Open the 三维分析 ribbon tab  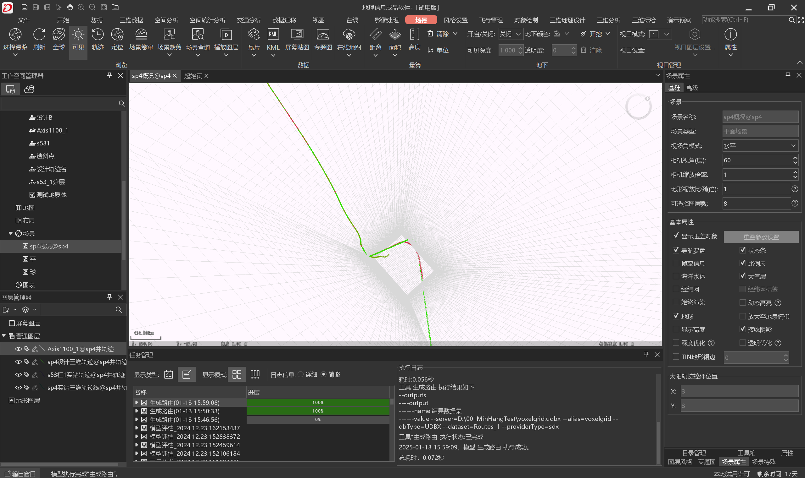click(608, 20)
